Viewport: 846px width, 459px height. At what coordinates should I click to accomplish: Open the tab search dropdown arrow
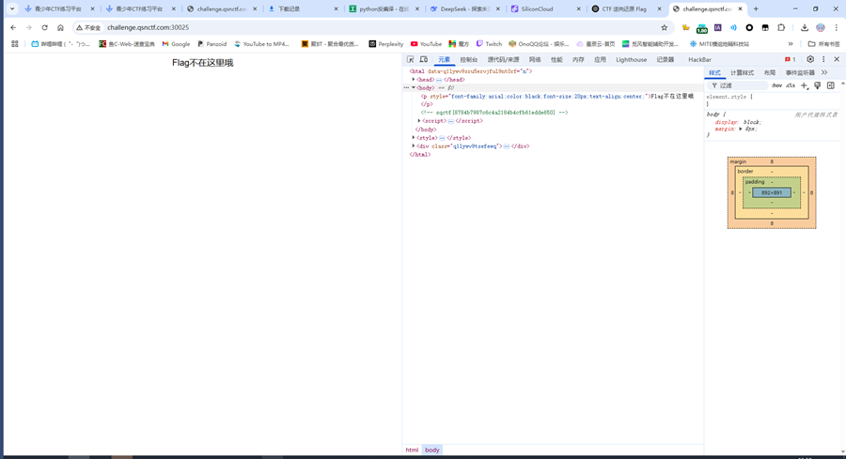pyautogui.click(x=12, y=8)
